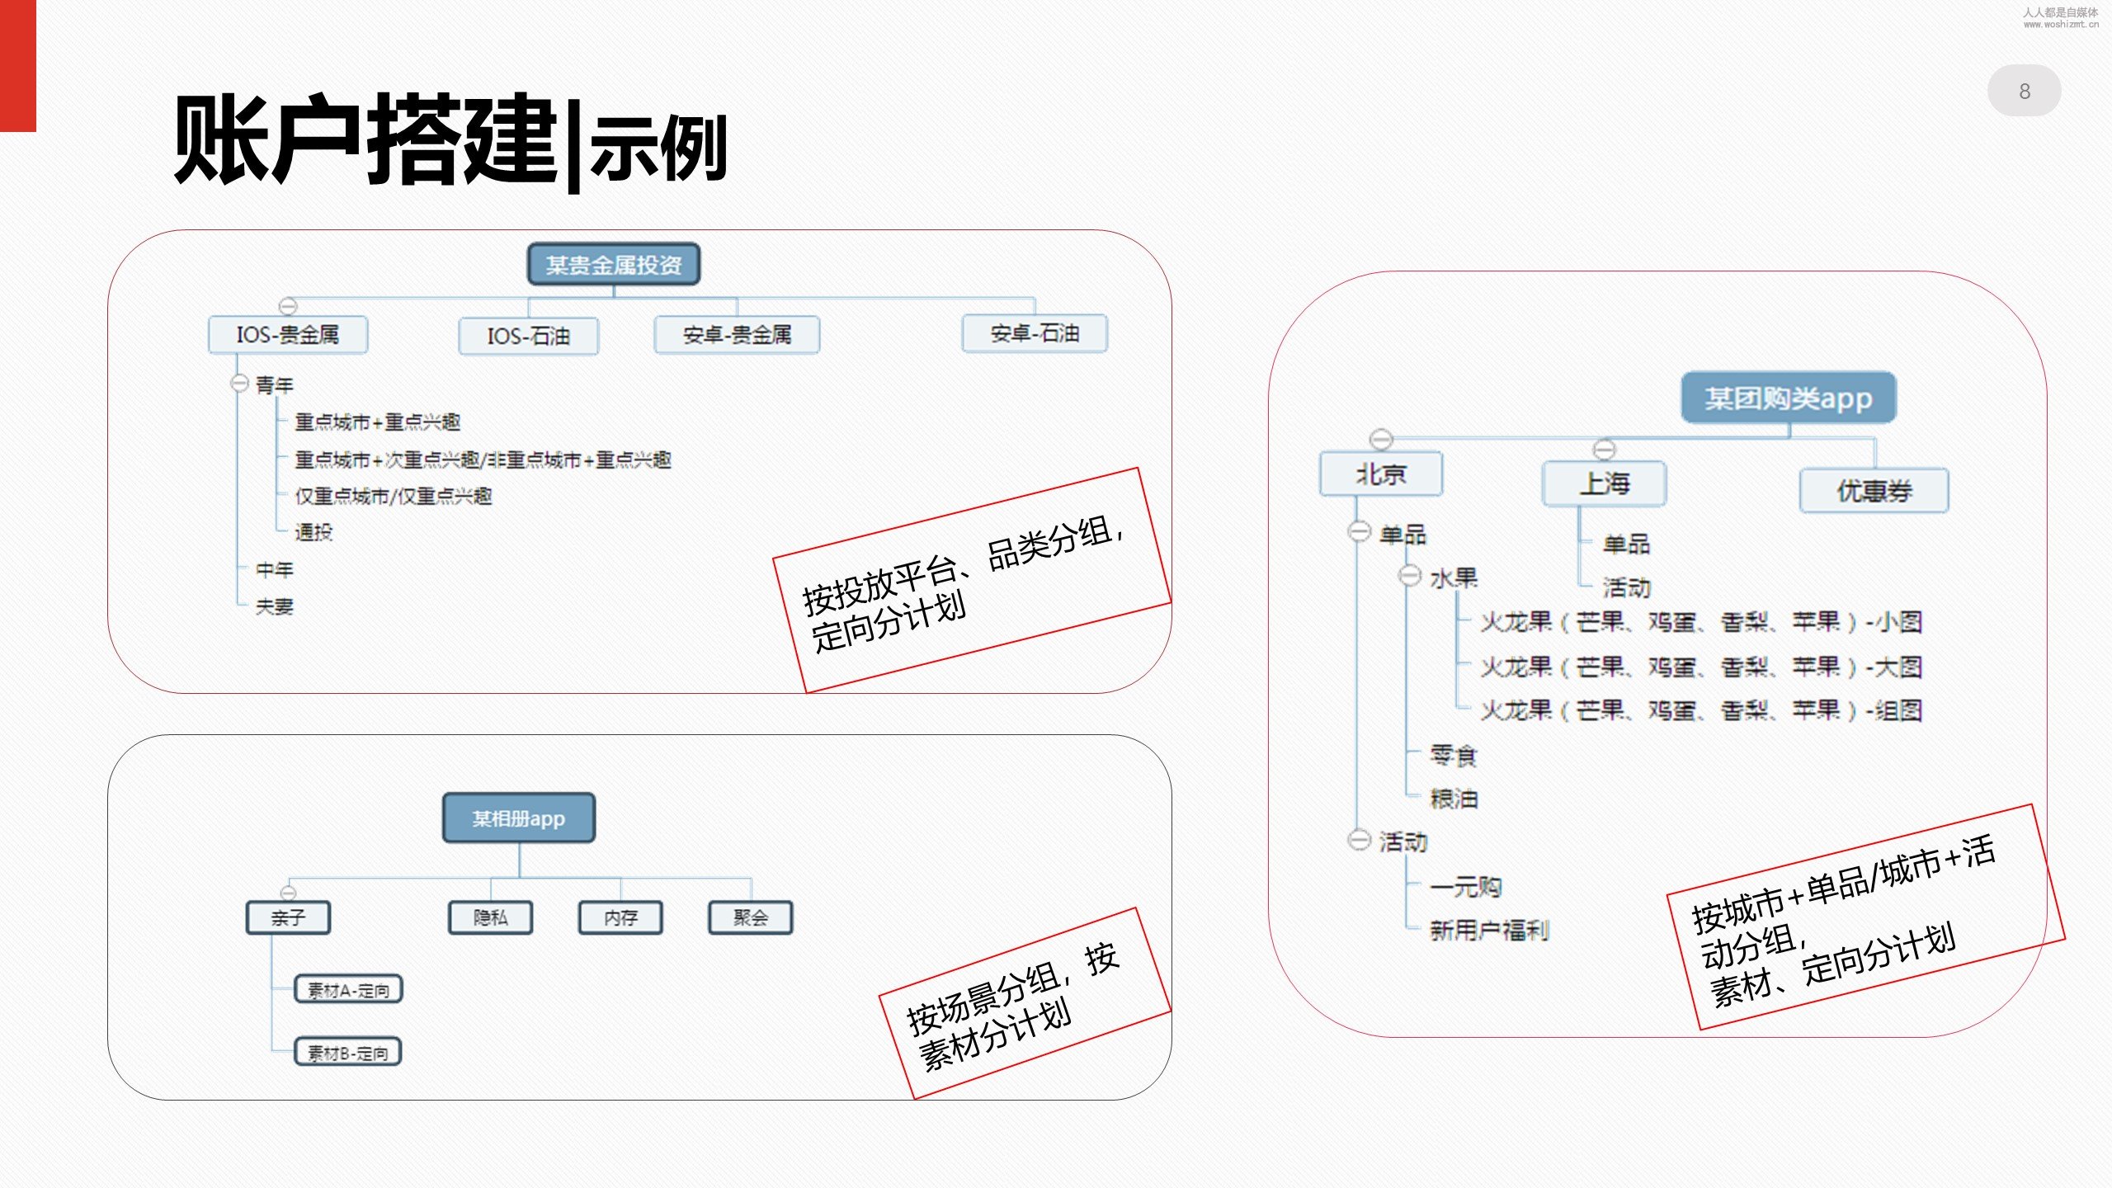2112x1188 pixels.
Task: Click the page number 8 badge
Action: 2025,91
